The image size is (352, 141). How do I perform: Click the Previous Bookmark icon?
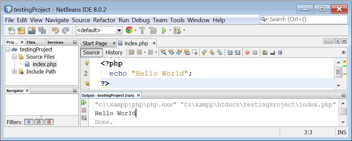click(204, 52)
